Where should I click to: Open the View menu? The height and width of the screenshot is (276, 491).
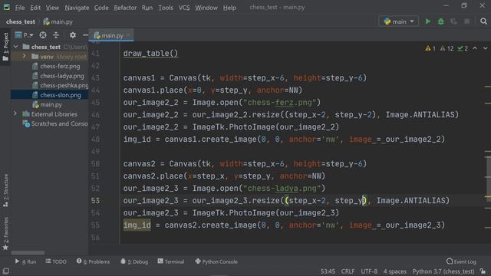(52, 8)
